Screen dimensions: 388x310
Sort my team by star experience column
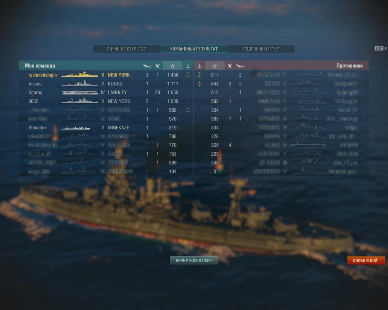tap(173, 66)
